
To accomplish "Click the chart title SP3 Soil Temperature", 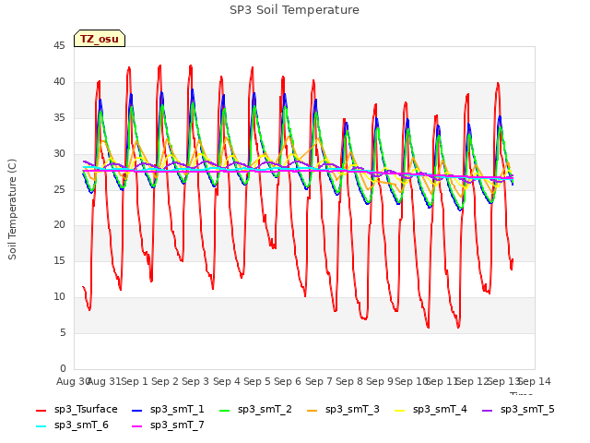I will [295, 10].
